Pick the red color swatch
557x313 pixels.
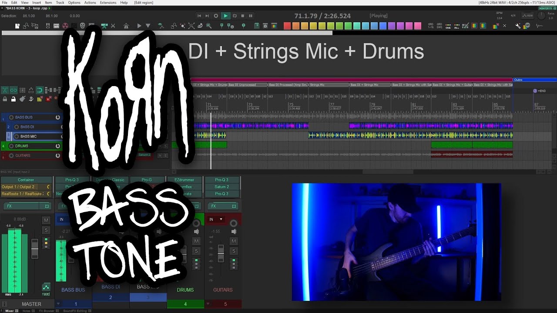point(287,26)
